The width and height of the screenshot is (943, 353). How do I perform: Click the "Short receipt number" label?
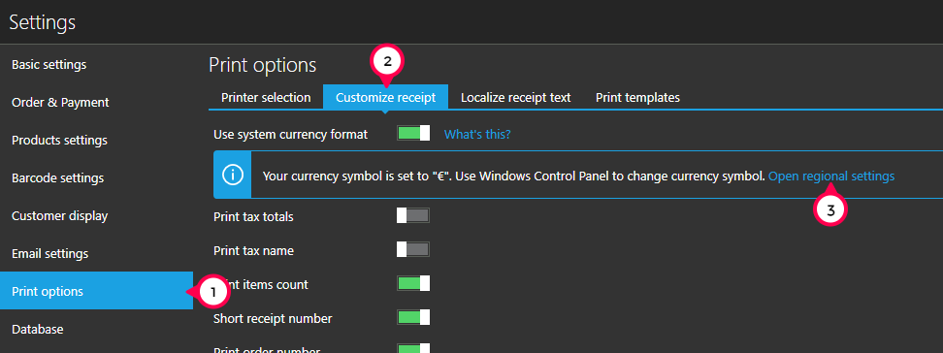pos(273,318)
